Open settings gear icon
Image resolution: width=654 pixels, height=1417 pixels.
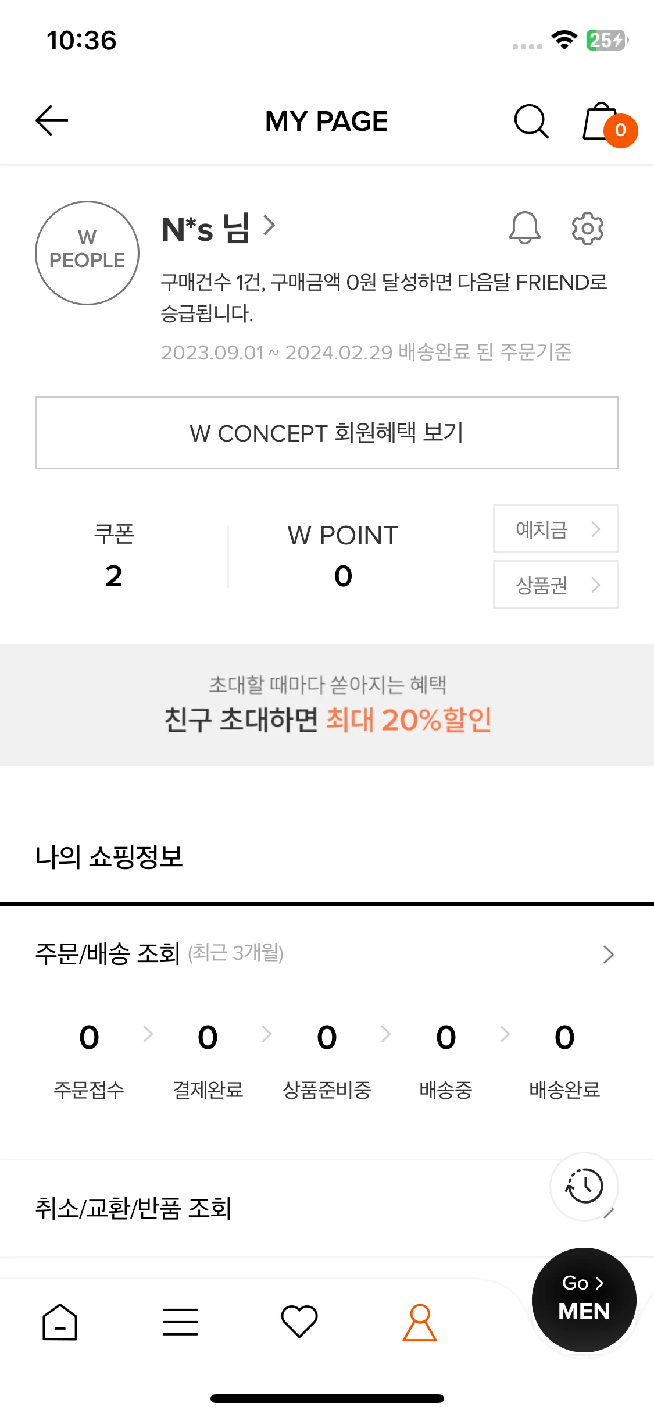click(x=588, y=228)
